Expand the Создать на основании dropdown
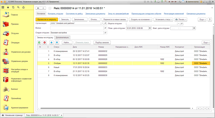 tap(141, 19)
